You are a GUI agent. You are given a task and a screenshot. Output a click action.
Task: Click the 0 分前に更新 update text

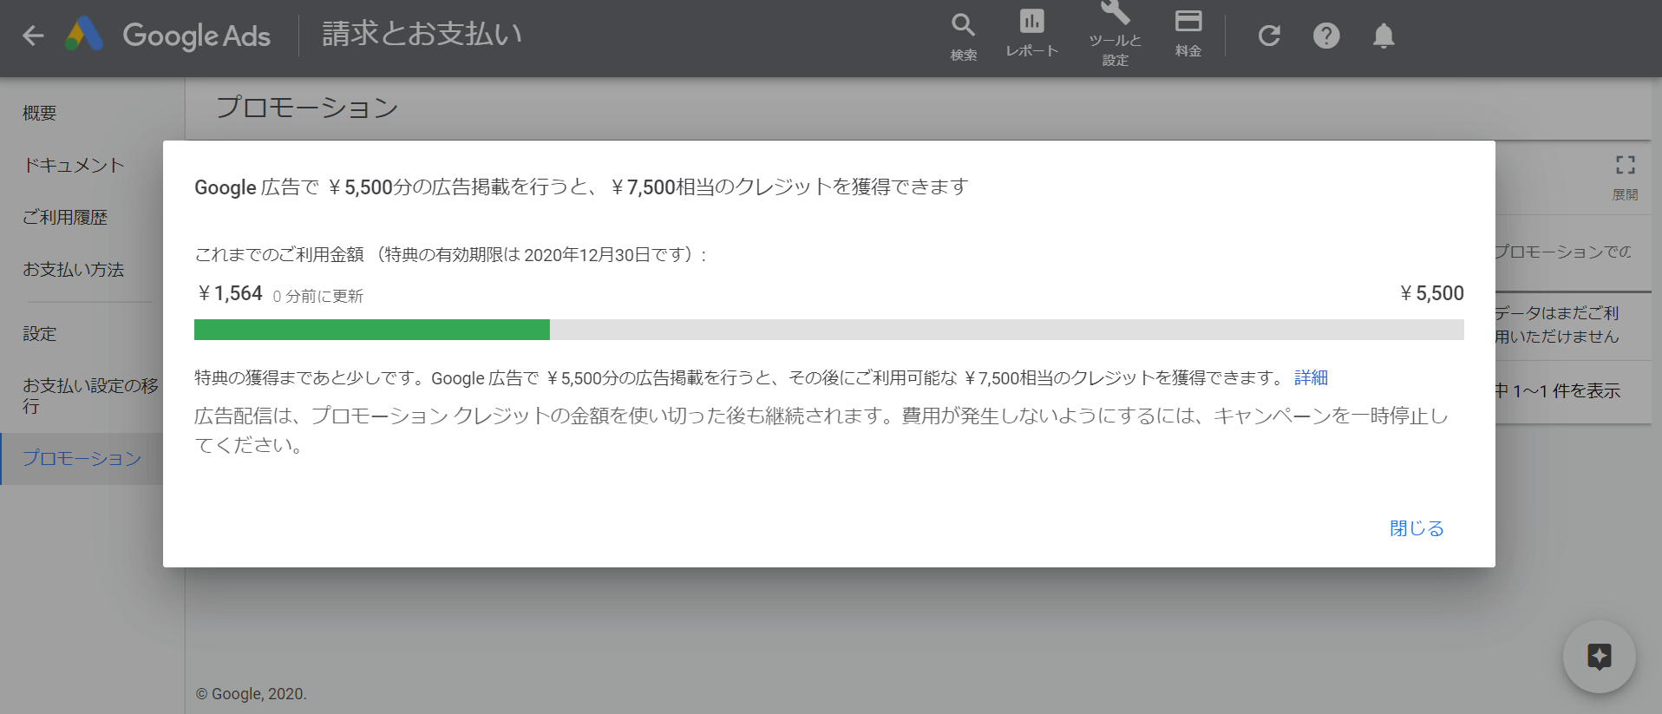pyautogui.click(x=317, y=296)
